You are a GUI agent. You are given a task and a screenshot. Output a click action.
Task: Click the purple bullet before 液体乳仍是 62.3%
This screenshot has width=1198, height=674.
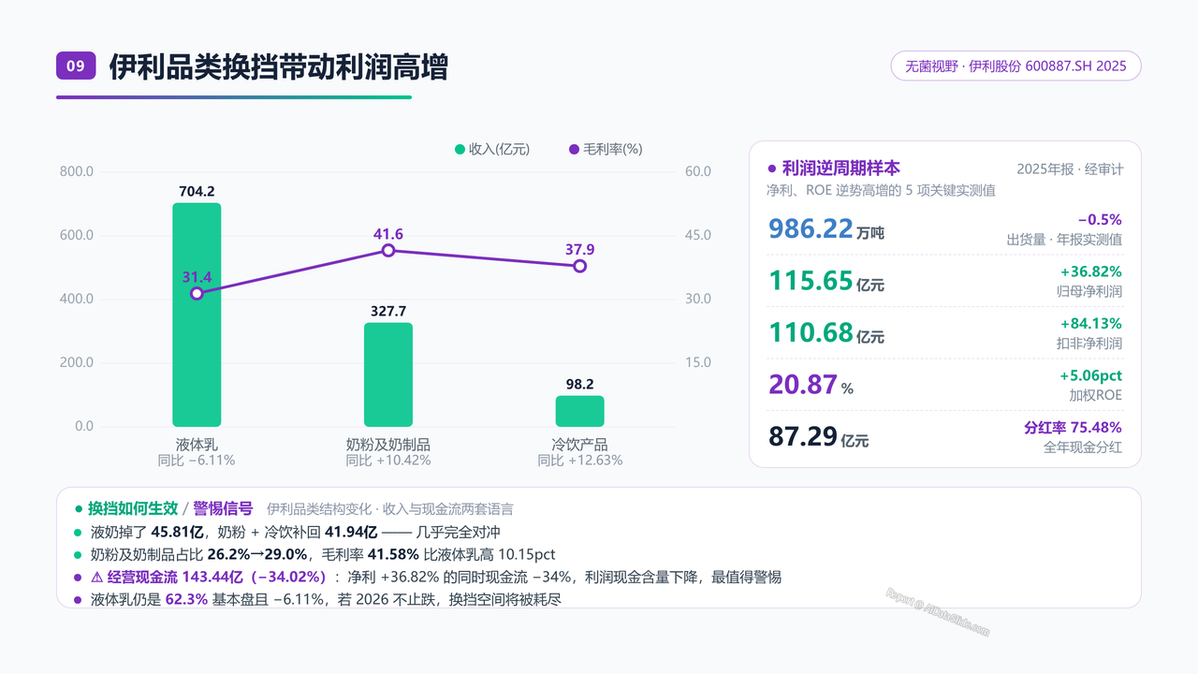tap(78, 600)
